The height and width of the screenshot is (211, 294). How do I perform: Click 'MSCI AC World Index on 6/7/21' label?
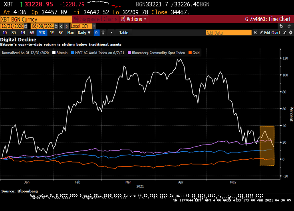[x=99, y=53]
